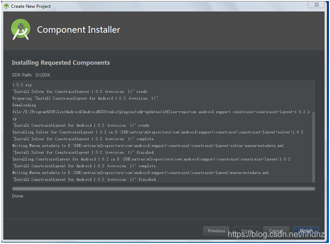This screenshot has height=244, width=330.
Task: Click the log line beginning "Downloading"
Action: click(x=24, y=105)
